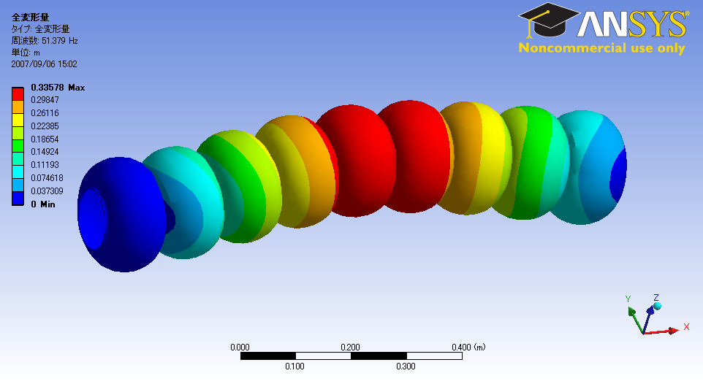Click the 0.100 ruler label

[294, 366]
